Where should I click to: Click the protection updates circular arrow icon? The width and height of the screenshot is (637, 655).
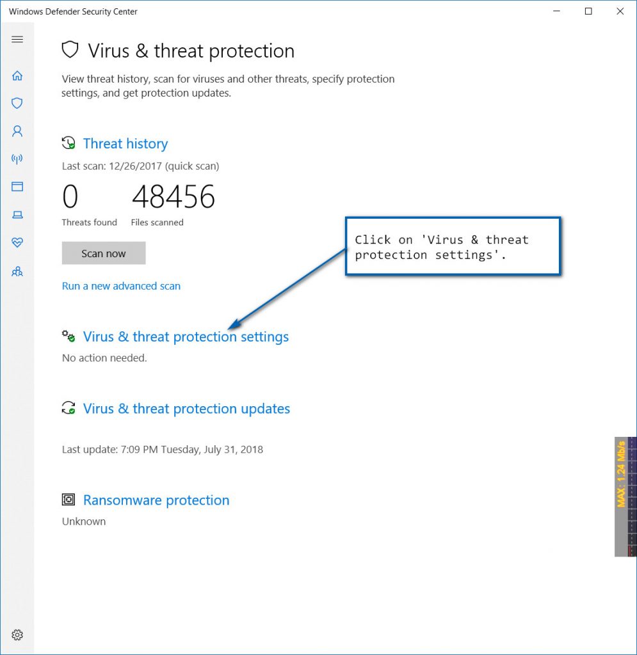(x=68, y=408)
